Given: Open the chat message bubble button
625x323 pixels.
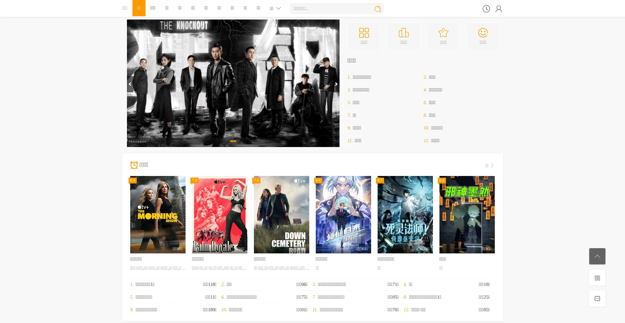Looking at the screenshot, I should (597, 299).
